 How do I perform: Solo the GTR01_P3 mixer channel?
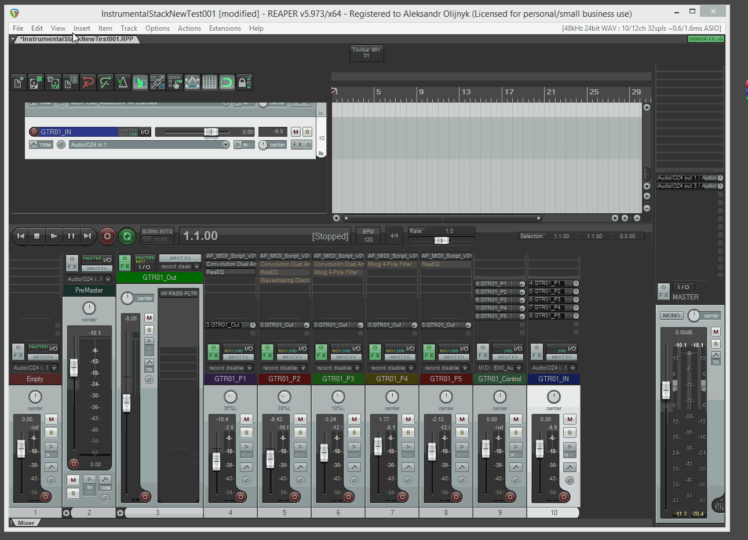pos(354,432)
